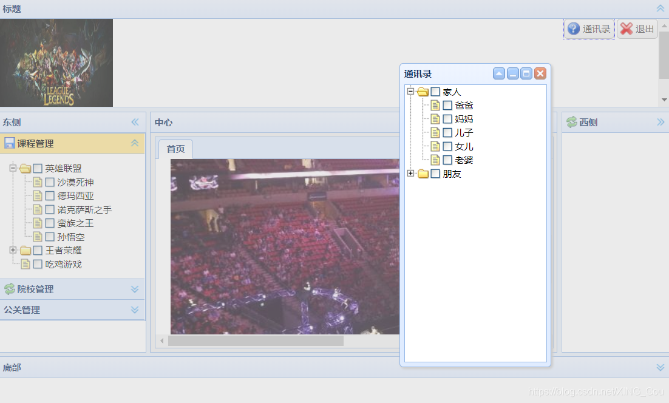Collapse the 通讯录 window with up arrow
This screenshot has width=669, height=403.
[499, 73]
